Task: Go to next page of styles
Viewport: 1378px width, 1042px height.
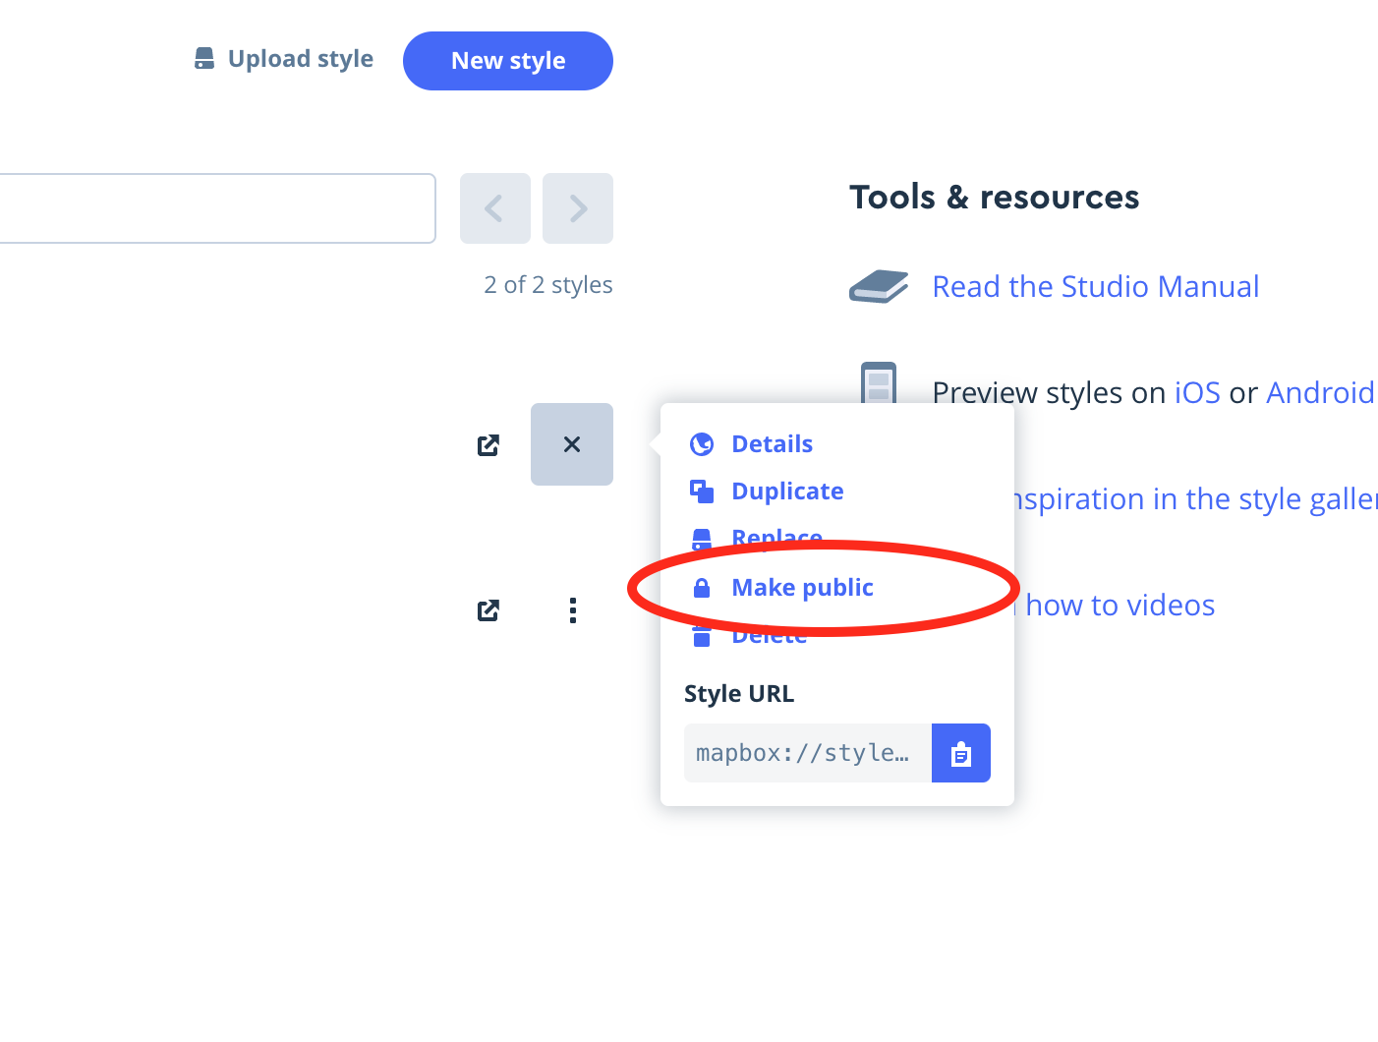Action: coord(578,208)
